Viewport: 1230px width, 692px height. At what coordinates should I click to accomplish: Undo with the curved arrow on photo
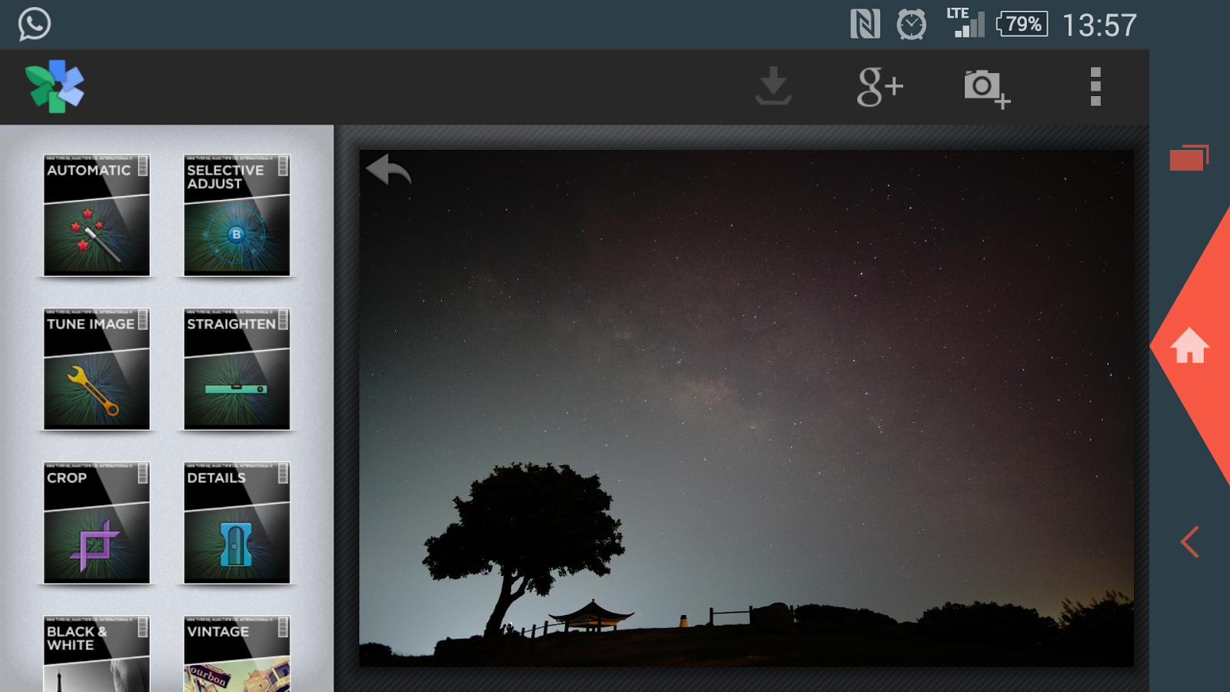388,169
